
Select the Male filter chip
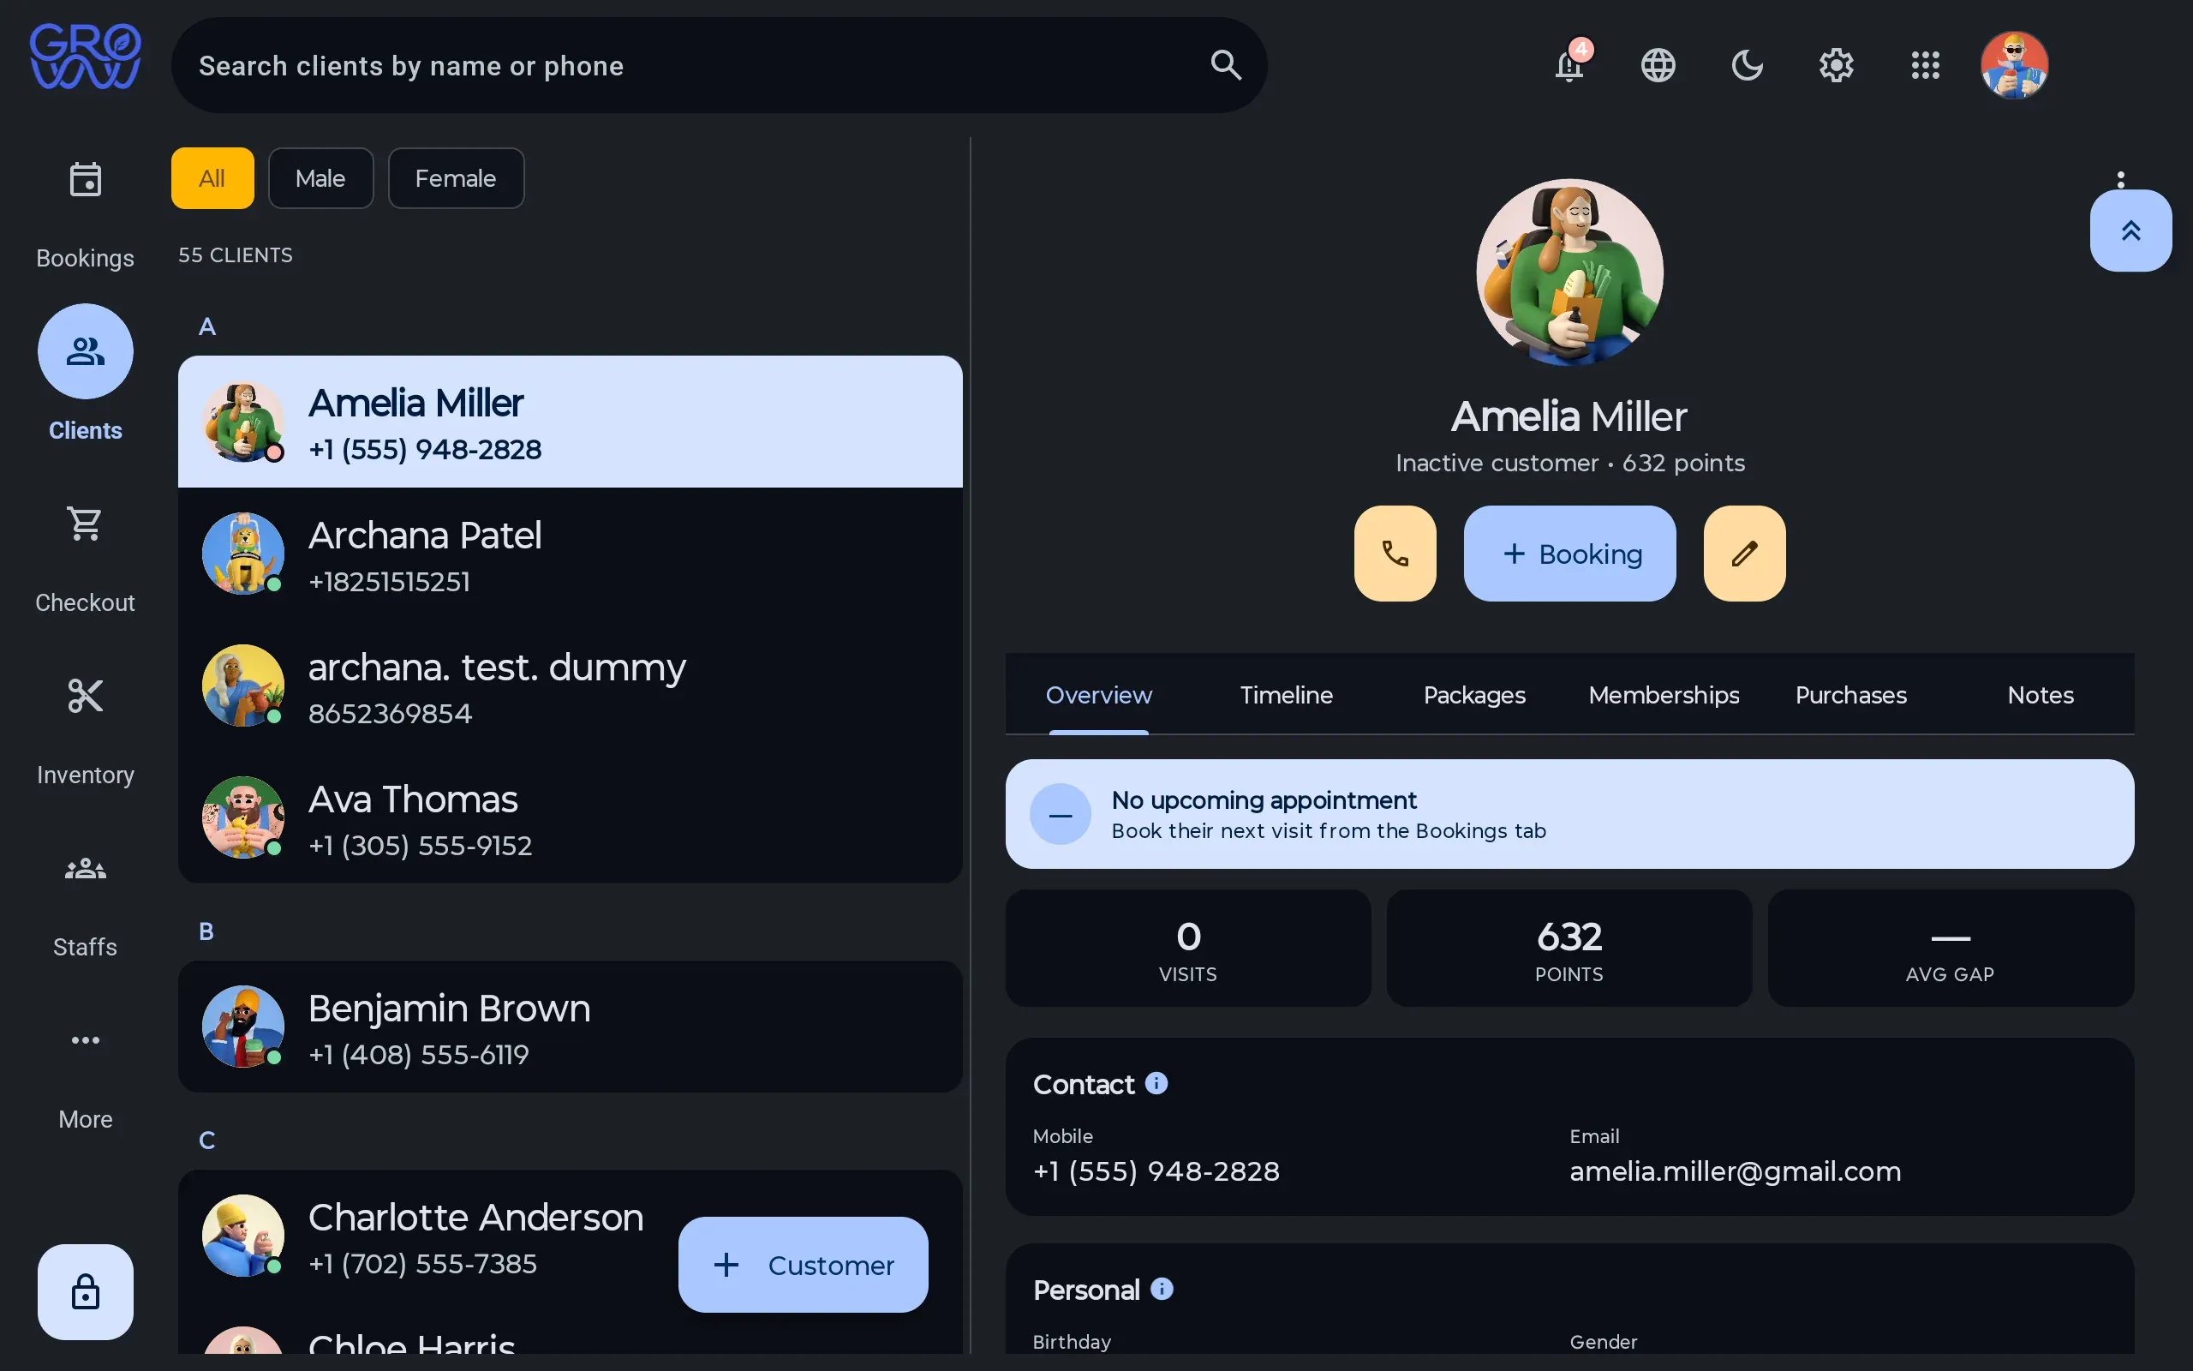(x=320, y=178)
